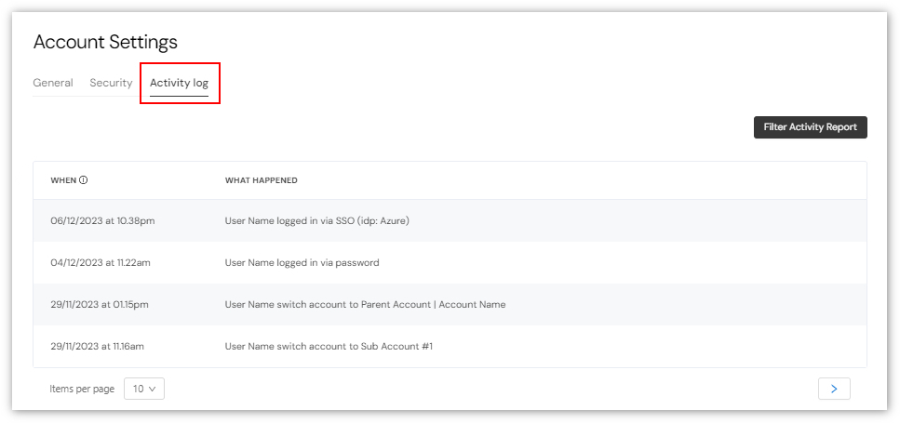Click the logged in via SSO Azure entry

pos(316,220)
